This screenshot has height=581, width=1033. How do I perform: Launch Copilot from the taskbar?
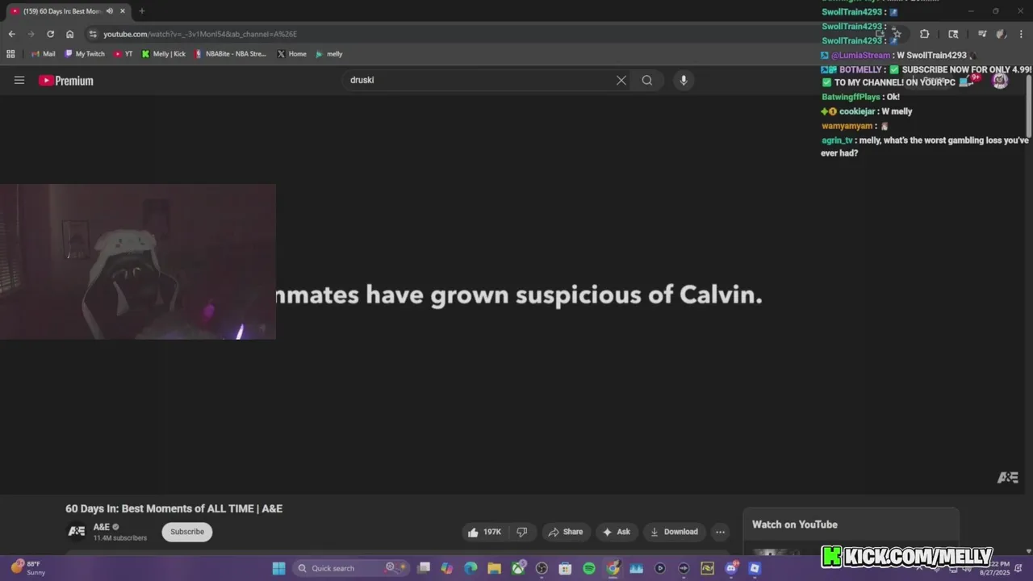[x=447, y=568]
